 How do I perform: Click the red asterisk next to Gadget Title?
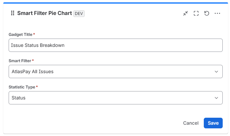[x=34, y=34]
